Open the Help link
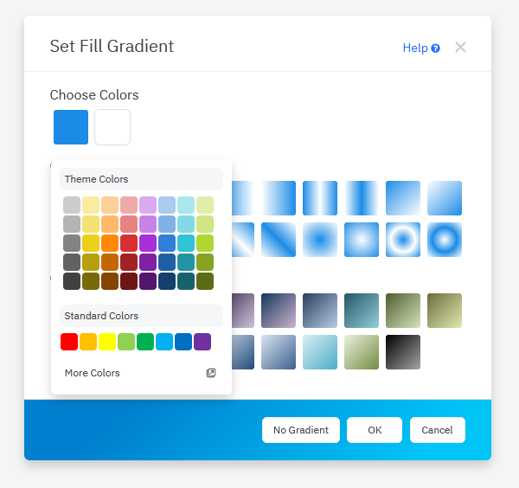The height and width of the screenshot is (488, 519). 415,48
